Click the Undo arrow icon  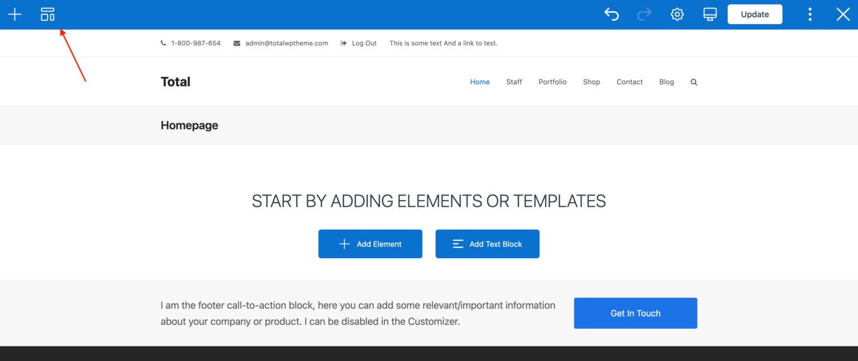pyautogui.click(x=612, y=15)
